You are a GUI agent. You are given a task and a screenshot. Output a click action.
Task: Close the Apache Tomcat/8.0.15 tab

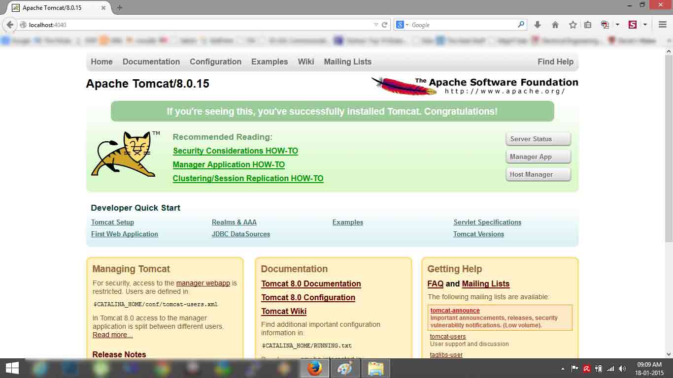tap(103, 8)
